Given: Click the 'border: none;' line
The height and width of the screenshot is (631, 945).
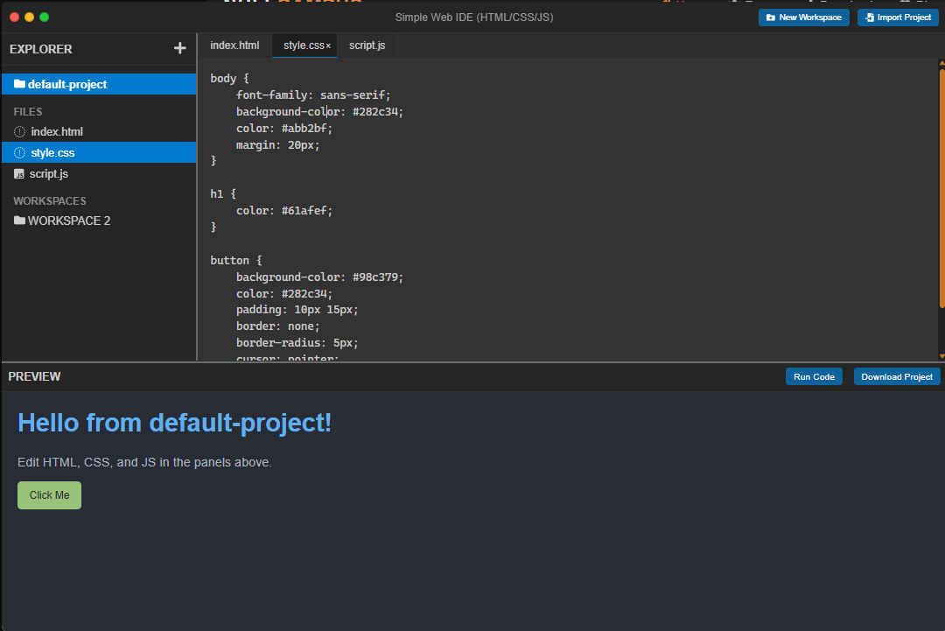Looking at the screenshot, I should coord(278,326).
